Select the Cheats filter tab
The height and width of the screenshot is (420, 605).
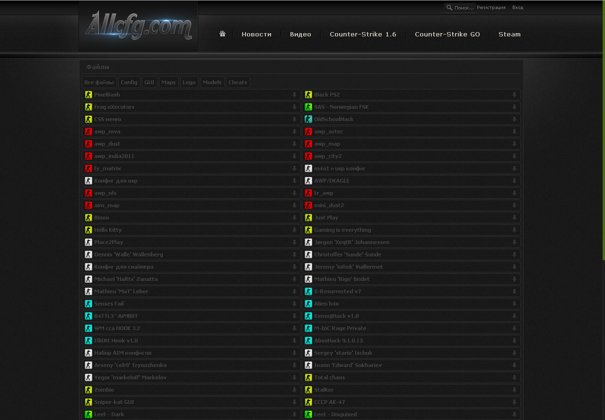tap(238, 82)
